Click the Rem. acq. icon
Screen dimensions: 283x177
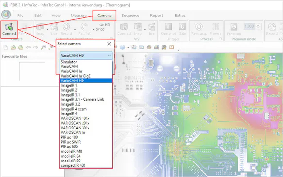tap(199, 27)
